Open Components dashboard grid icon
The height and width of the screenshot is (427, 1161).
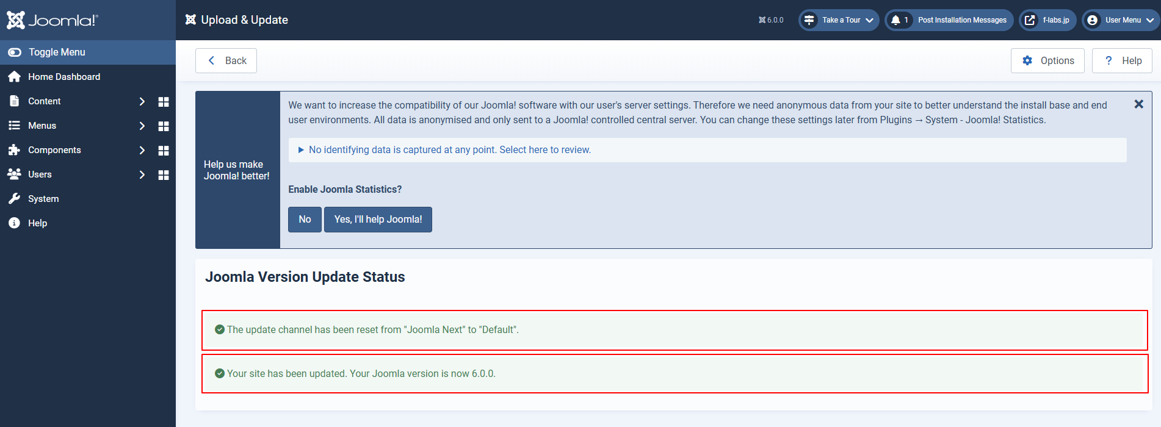[163, 151]
